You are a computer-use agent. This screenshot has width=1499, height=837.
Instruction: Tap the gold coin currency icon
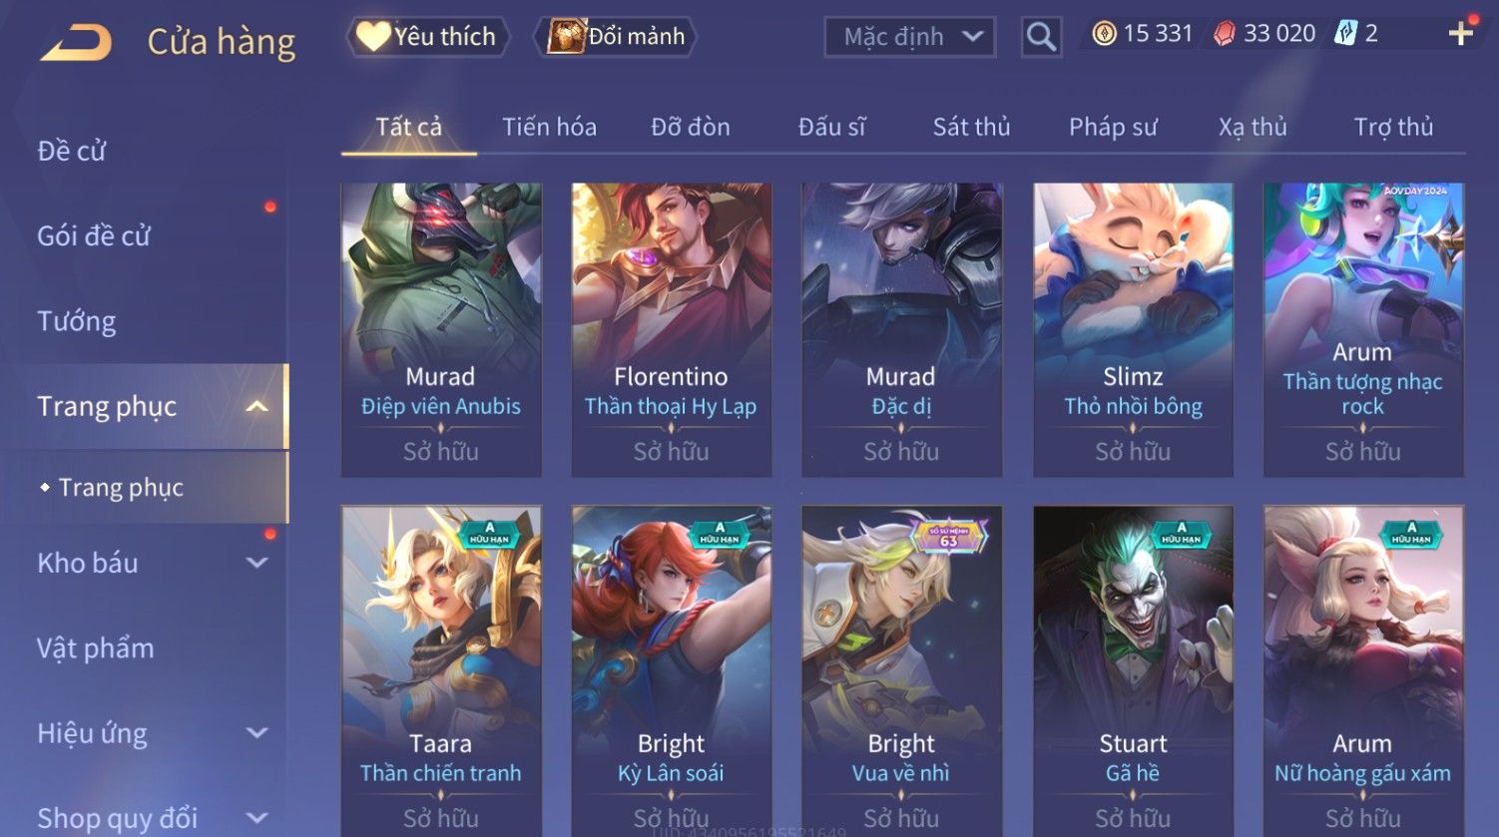tap(1104, 34)
